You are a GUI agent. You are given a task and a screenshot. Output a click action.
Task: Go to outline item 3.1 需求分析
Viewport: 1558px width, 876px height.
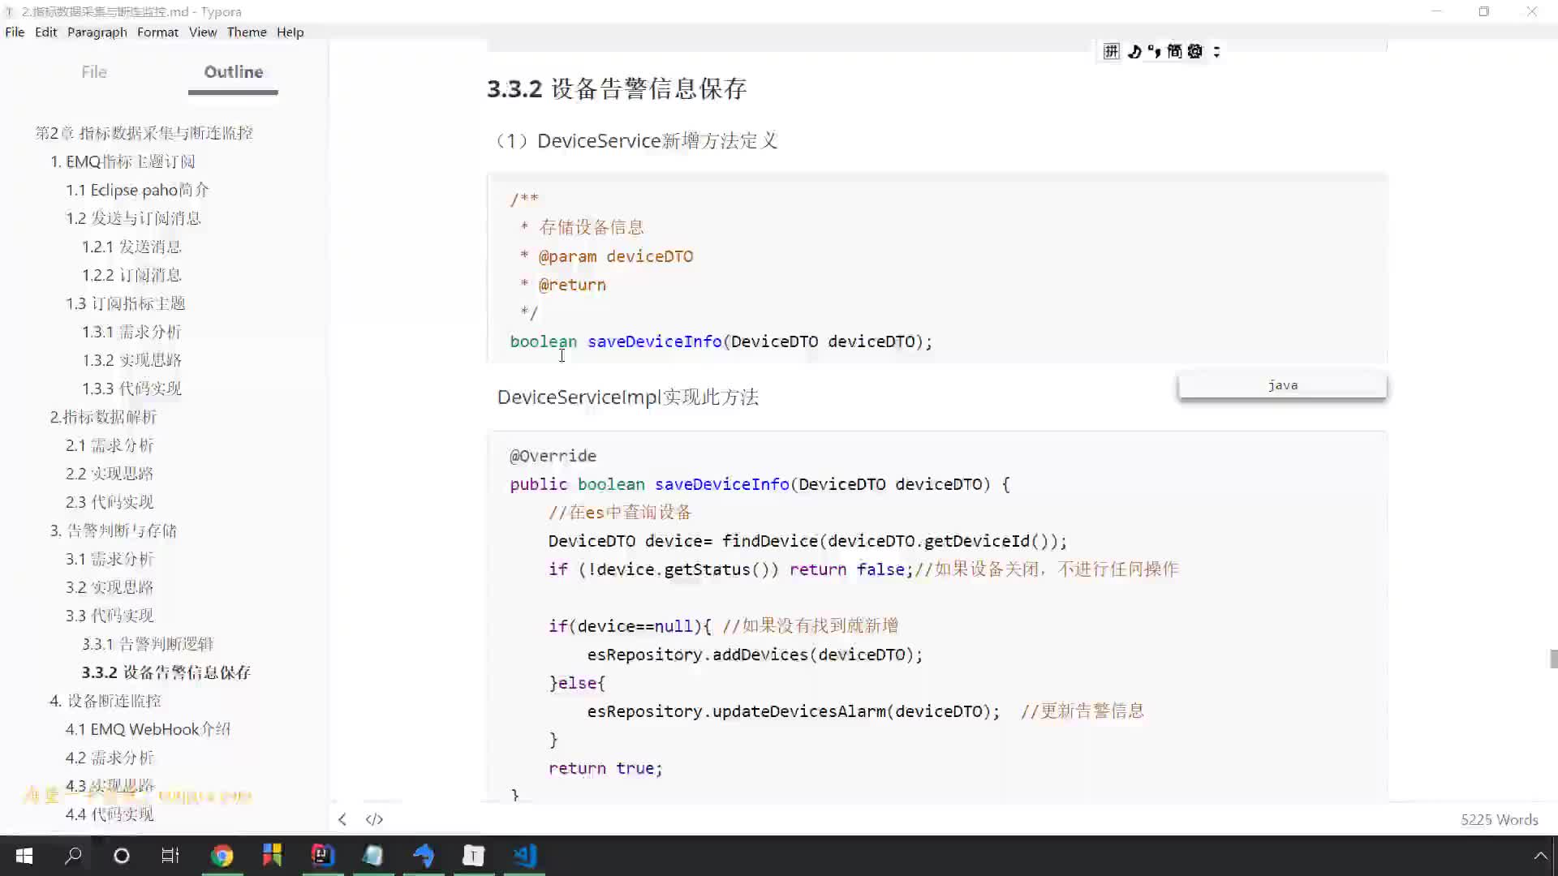pyautogui.click(x=110, y=559)
